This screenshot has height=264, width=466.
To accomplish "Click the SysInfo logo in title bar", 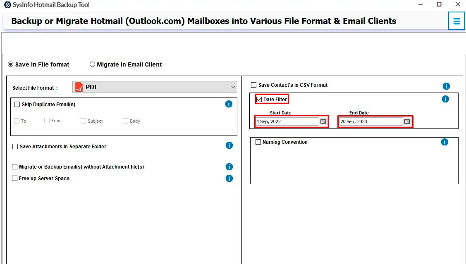I will (x=7, y=5).
